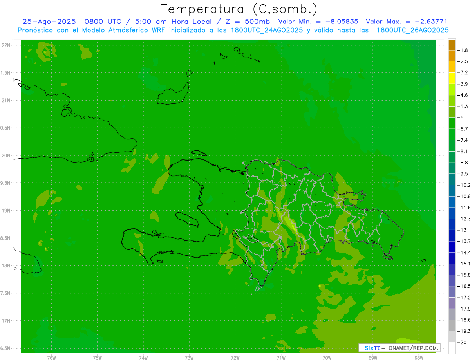Pick the lime swatch between -3.9 and -4.6
This screenshot has width=470, height=363.
pyautogui.click(x=452, y=90)
